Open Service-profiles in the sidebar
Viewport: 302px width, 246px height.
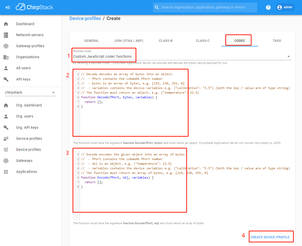pos(31,139)
